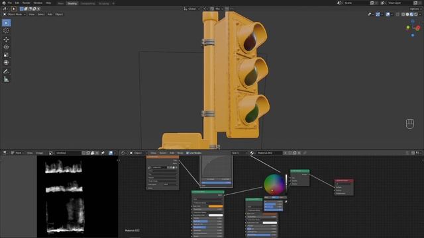Open viewport editor type dropdown
The width and height of the screenshot is (424, 238).
pos(5,9)
